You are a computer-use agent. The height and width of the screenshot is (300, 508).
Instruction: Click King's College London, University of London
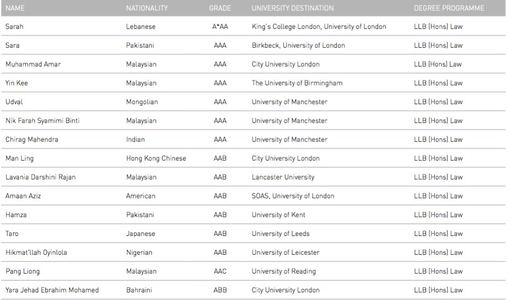pos(319,26)
